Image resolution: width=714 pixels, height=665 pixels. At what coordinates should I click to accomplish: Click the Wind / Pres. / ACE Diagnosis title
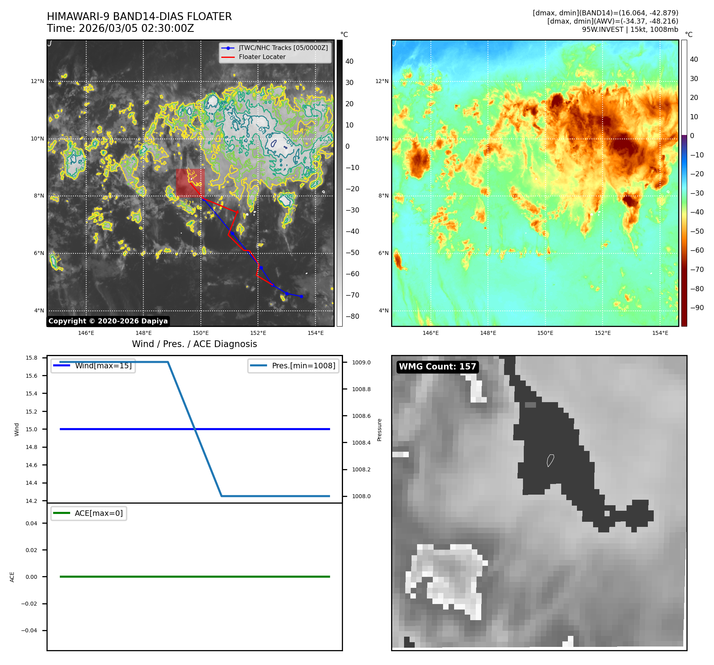pos(194,344)
